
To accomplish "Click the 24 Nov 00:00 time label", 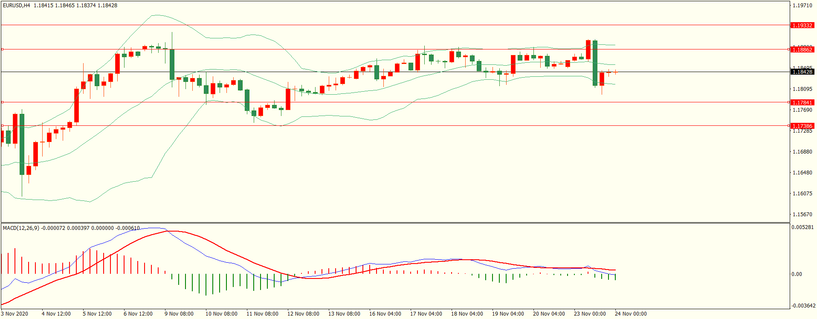I will pos(631,314).
